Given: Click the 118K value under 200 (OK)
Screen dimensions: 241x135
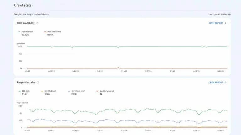Looking at the screenshot, I should (24, 94).
